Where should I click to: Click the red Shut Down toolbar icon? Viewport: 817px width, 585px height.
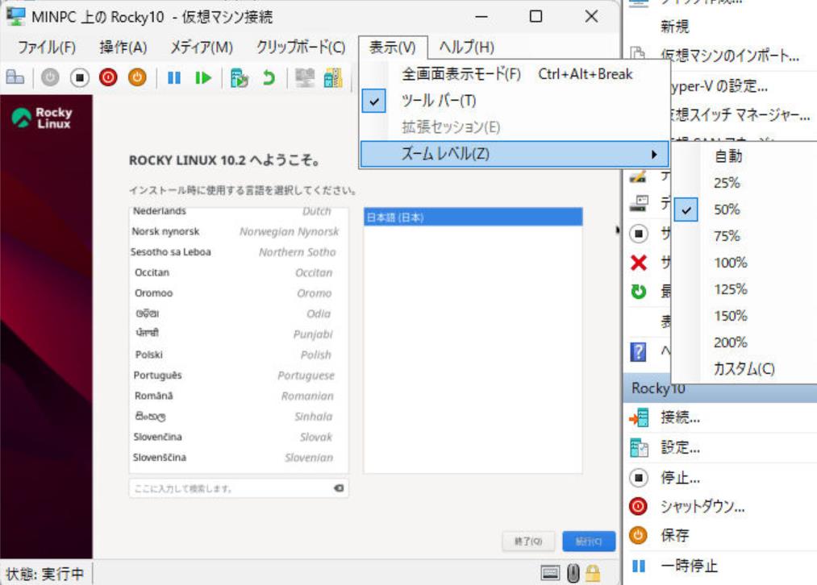[x=108, y=78]
